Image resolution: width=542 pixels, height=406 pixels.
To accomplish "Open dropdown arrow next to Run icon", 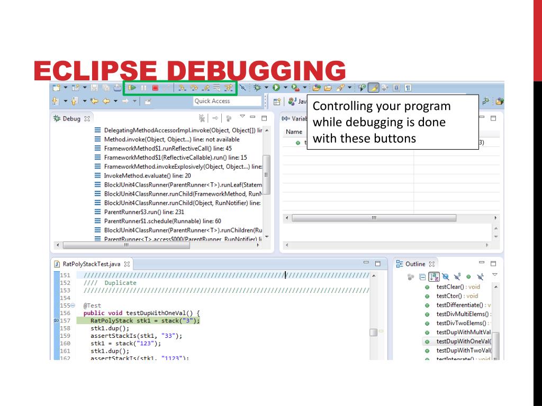I will 285,88.
